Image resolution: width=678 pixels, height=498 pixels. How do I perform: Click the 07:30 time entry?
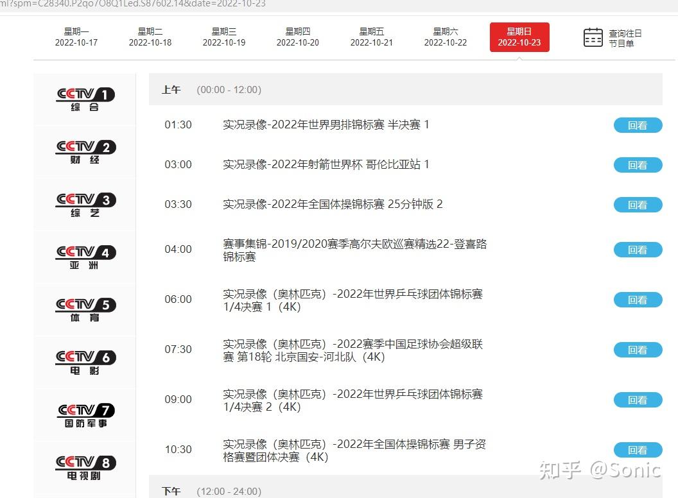178,350
